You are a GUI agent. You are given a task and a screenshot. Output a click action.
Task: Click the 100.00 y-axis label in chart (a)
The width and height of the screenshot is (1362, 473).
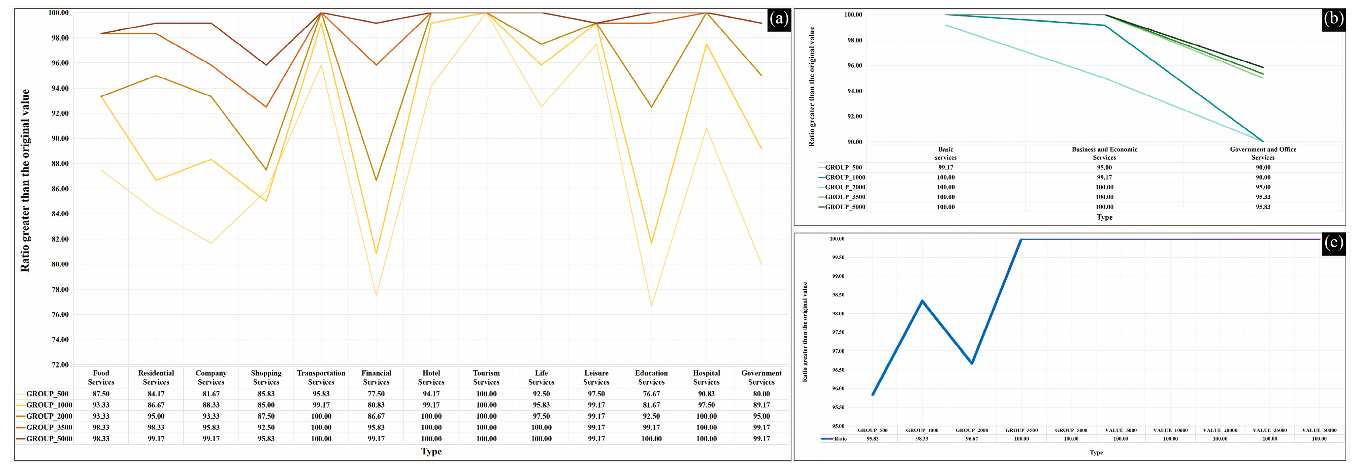point(58,13)
